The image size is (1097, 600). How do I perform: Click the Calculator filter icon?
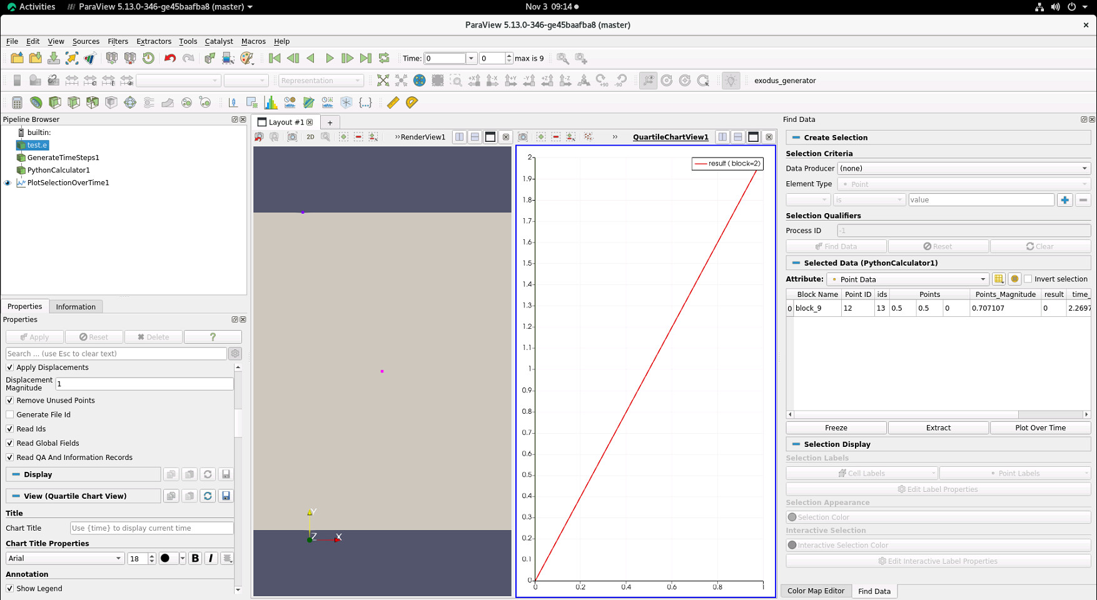(x=17, y=102)
